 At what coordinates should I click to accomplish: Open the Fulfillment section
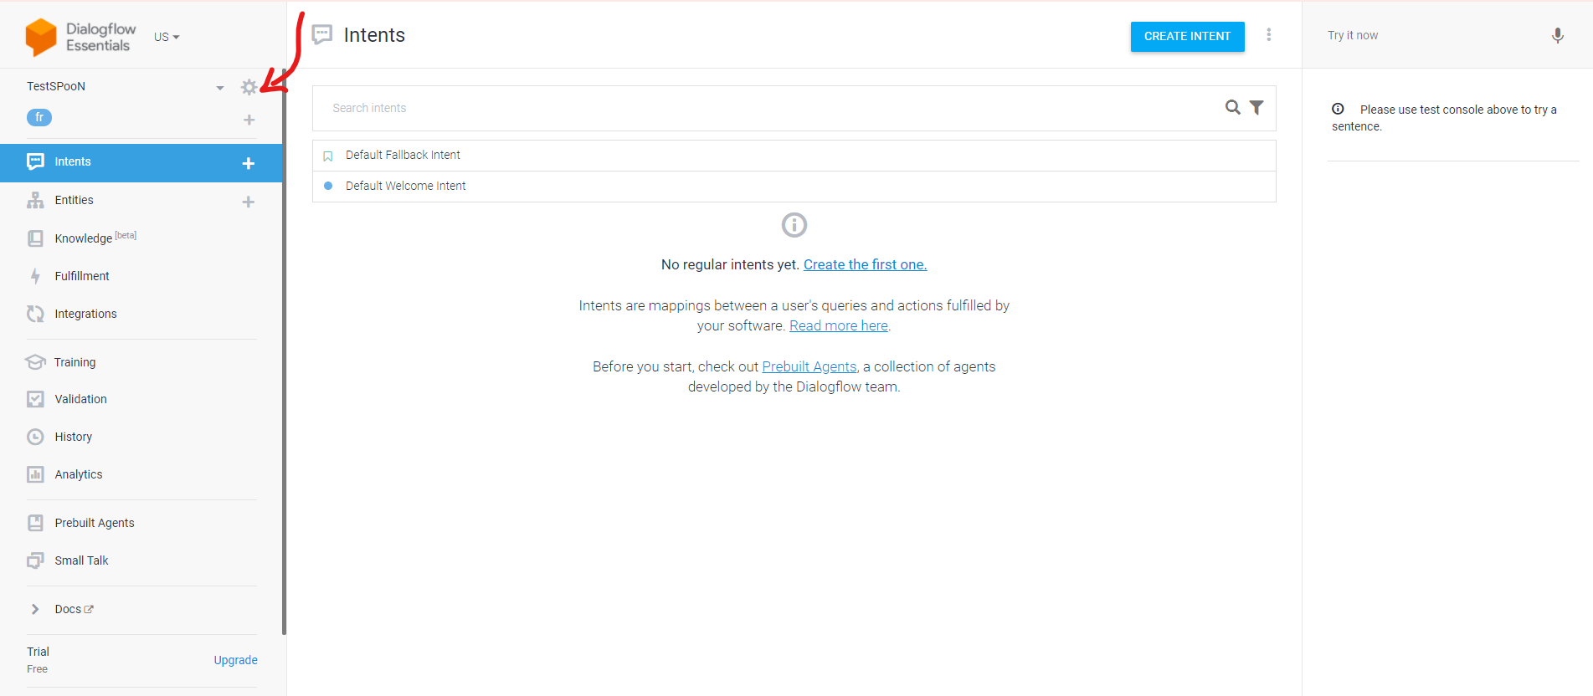82,276
